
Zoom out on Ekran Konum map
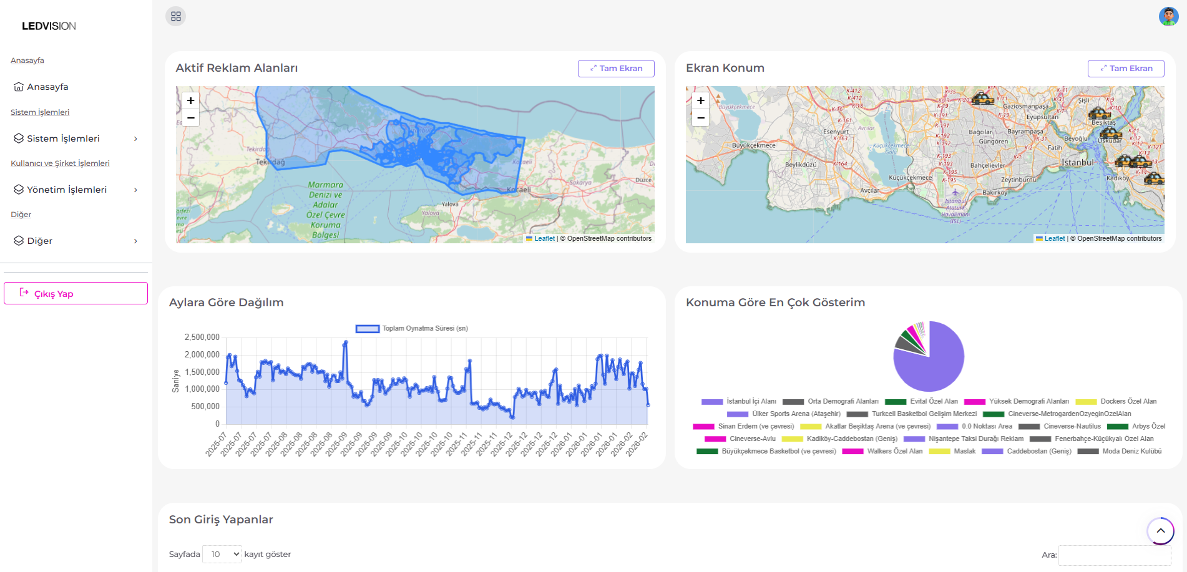pos(701,118)
